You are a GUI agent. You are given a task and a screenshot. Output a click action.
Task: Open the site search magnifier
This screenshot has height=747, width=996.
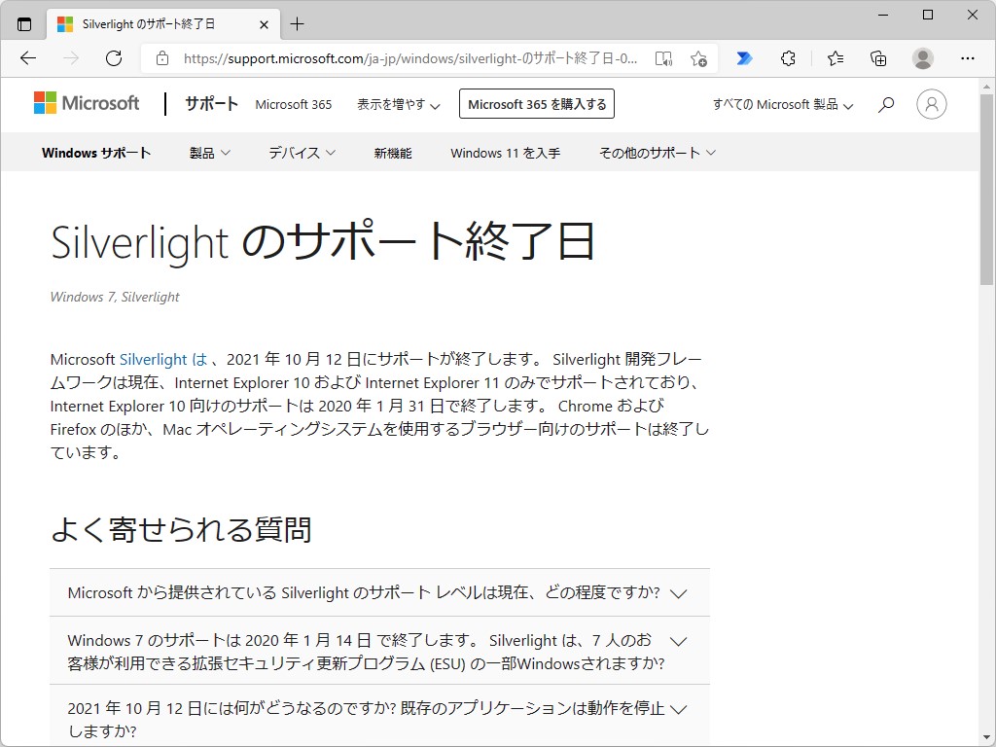(885, 104)
